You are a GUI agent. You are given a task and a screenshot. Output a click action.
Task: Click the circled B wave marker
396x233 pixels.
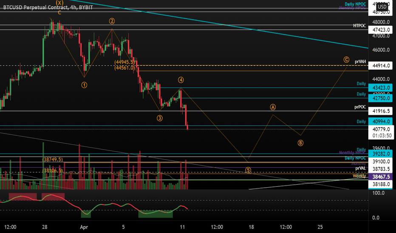[x=300, y=143]
